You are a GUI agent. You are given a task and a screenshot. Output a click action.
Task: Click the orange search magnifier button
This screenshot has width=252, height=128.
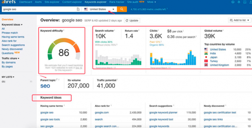(122, 9)
